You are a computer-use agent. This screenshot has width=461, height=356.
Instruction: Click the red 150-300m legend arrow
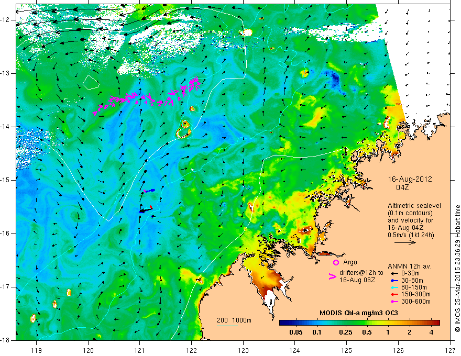[393, 294]
